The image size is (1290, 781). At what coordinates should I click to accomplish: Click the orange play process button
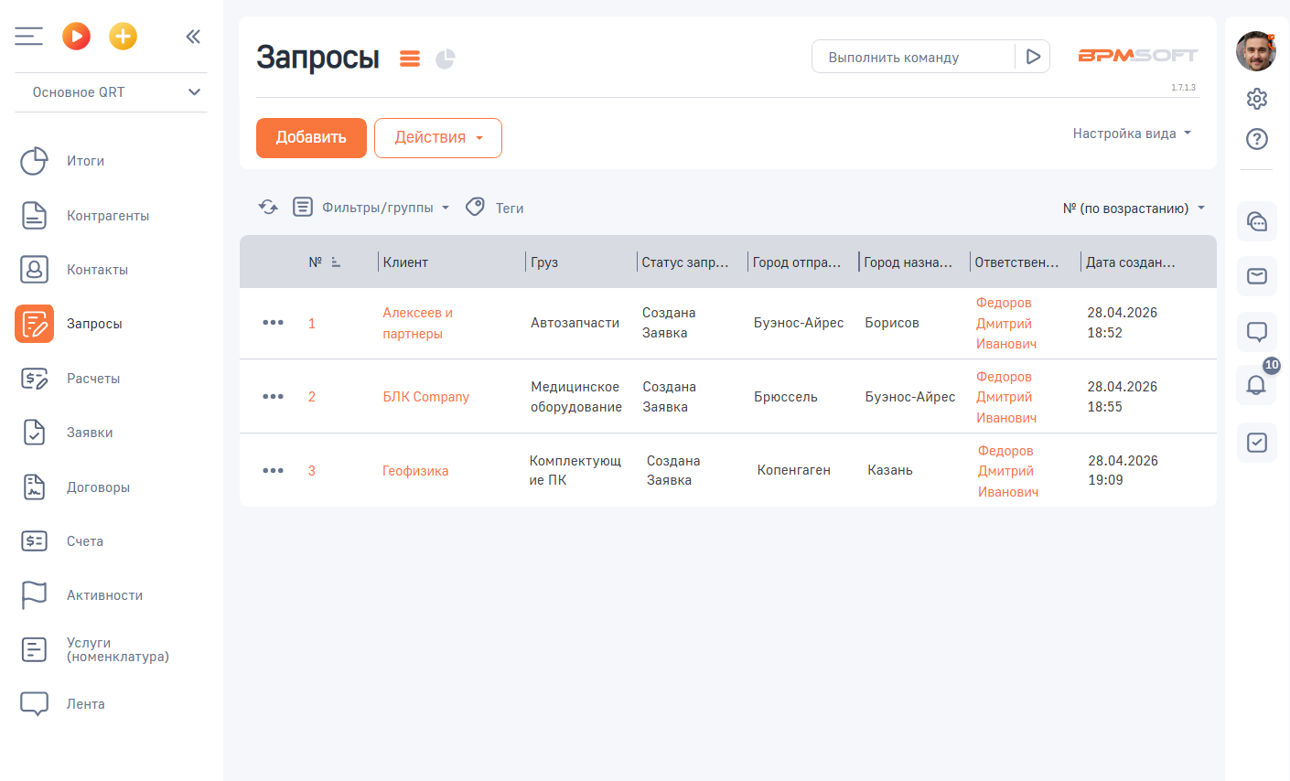[x=77, y=37]
